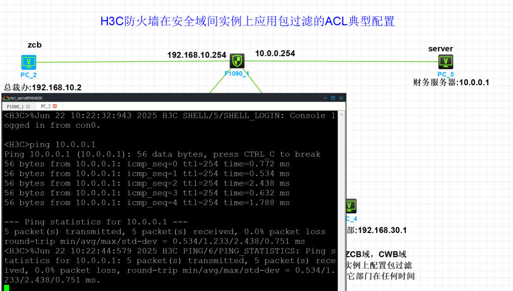Click the SHELL_LOGIN console log line
The height and width of the screenshot is (291, 513).
(170, 120)
